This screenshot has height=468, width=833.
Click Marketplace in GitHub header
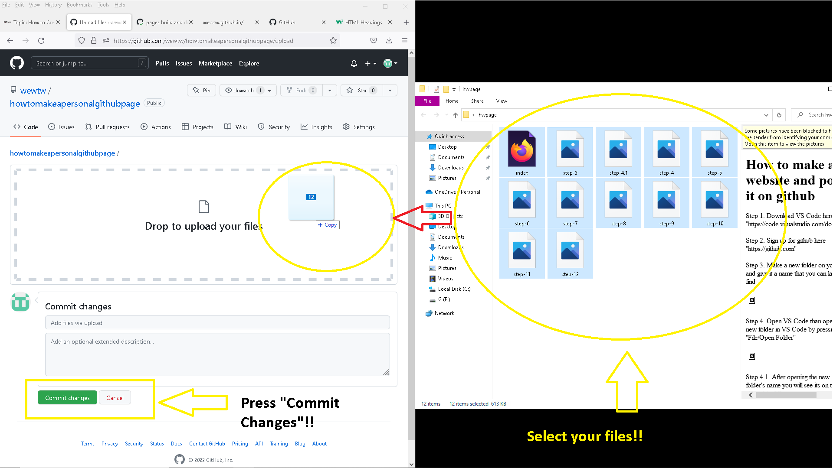(x=215, y=63)
